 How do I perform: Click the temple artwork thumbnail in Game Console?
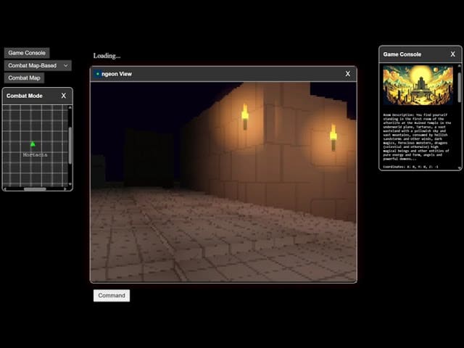418,86
